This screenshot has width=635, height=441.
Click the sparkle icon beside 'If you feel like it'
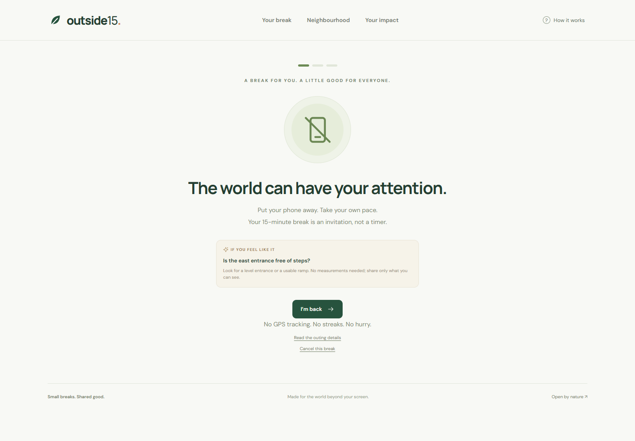pos(226,250)
